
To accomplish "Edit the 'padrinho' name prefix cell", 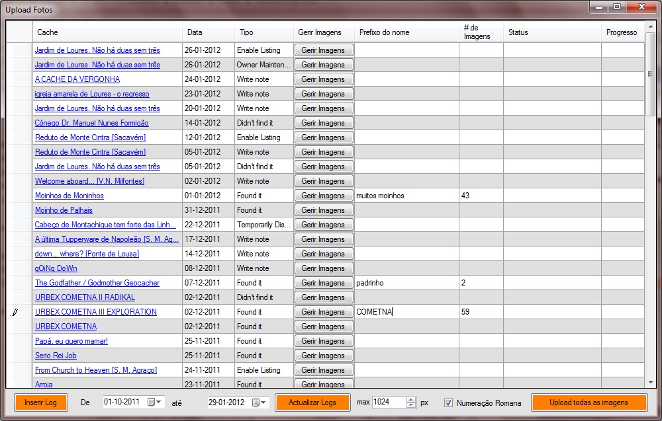I will point(406,283).
